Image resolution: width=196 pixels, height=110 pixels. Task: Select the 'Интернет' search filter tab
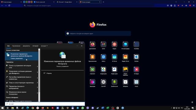(36, 46)
